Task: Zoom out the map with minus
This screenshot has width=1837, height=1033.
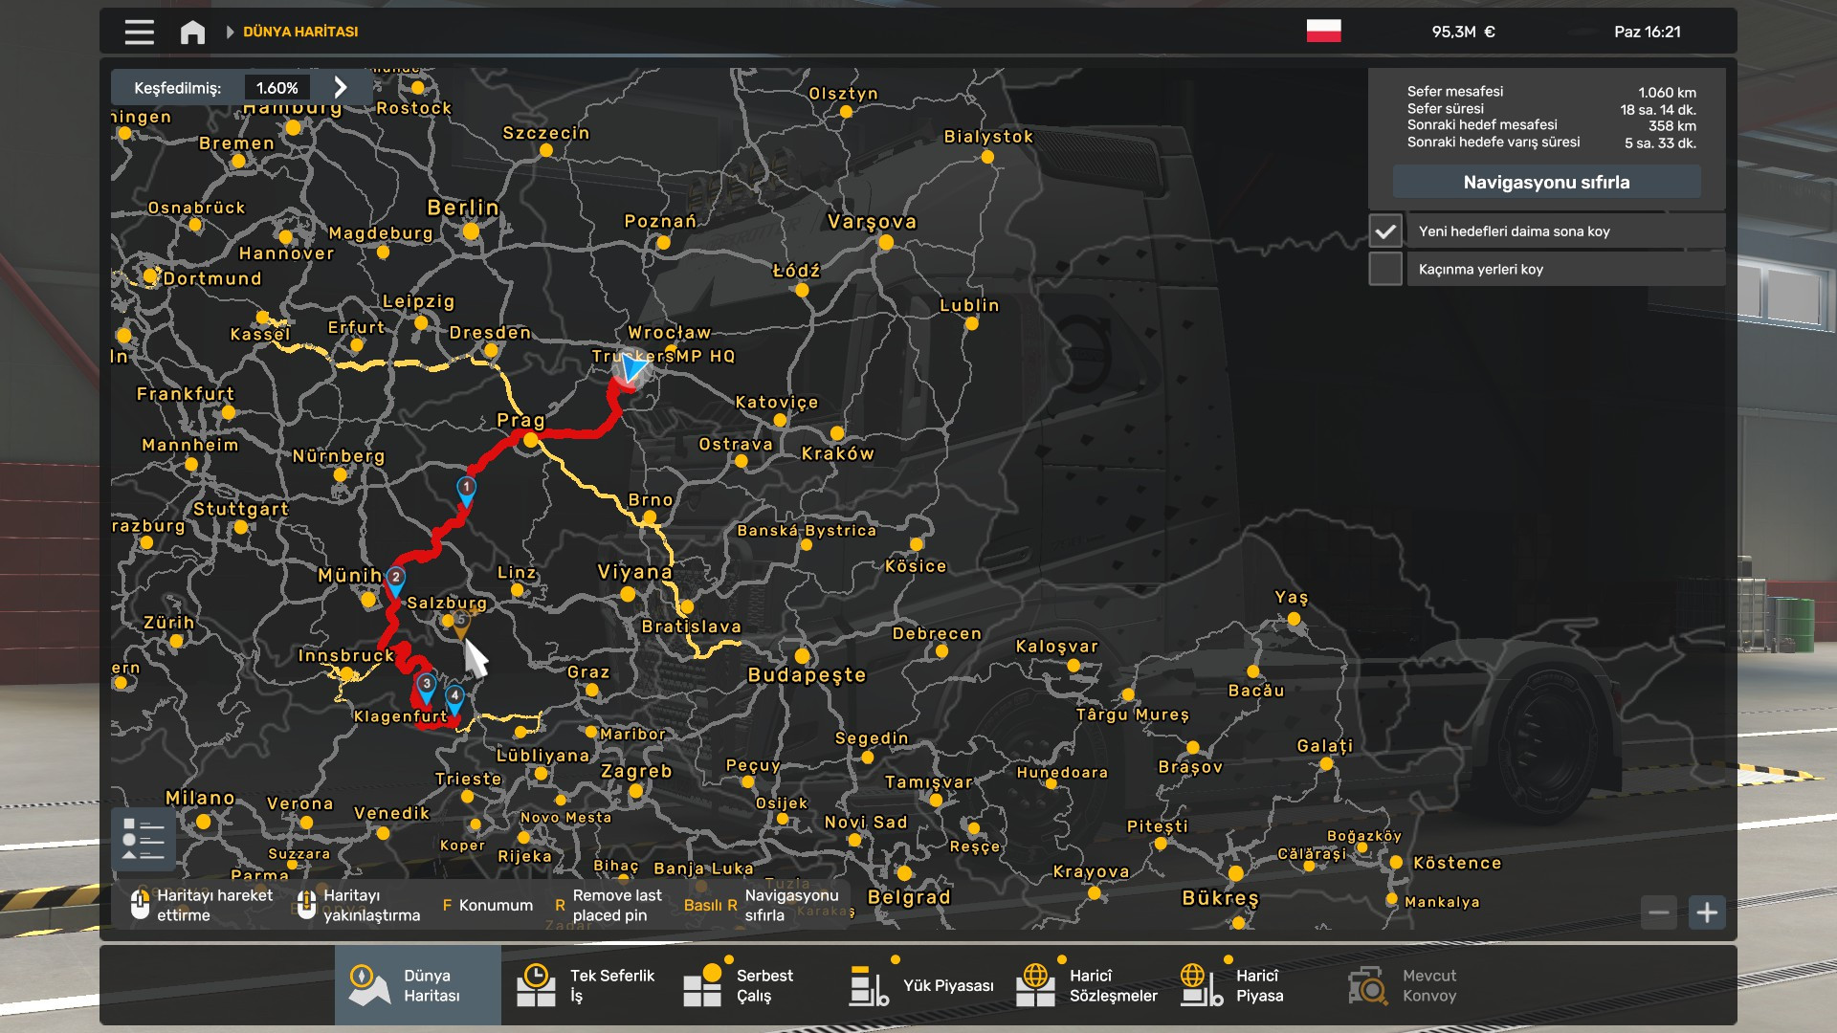Action: (1659, 912)
